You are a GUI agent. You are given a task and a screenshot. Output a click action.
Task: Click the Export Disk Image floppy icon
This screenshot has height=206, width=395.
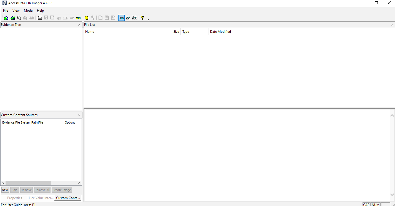pos(46,18)
